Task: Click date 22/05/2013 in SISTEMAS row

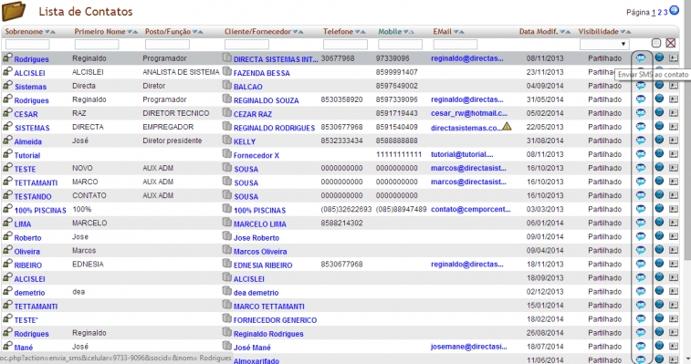Action: coord(545,127)
